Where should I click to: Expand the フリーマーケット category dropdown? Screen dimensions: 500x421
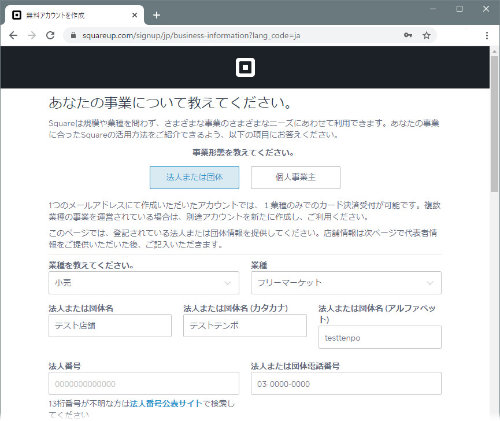coord(346,283)
